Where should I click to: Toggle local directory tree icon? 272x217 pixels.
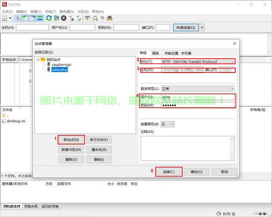pos(25,18)
